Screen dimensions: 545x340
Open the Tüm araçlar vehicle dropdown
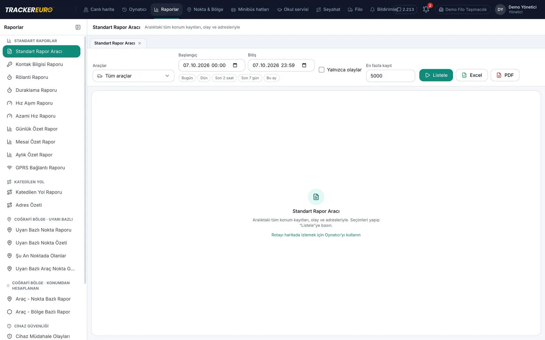(x=134, y=76)
